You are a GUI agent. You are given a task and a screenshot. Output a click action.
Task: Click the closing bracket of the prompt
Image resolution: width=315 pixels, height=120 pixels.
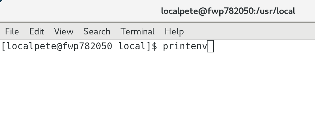point(149,46)
